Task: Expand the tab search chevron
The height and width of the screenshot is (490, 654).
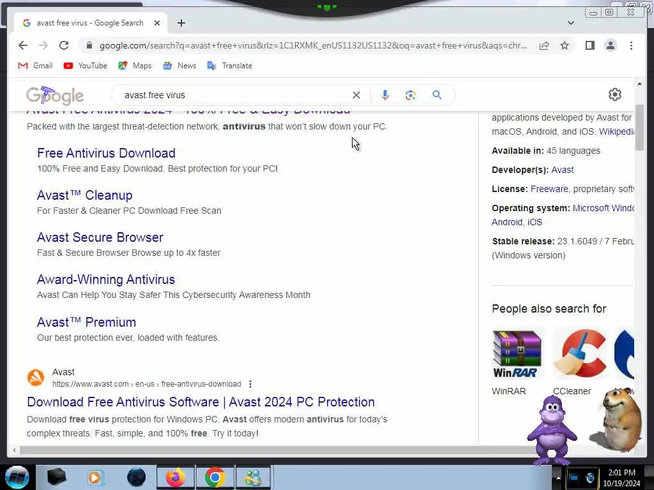Action: tap(571, 23)
